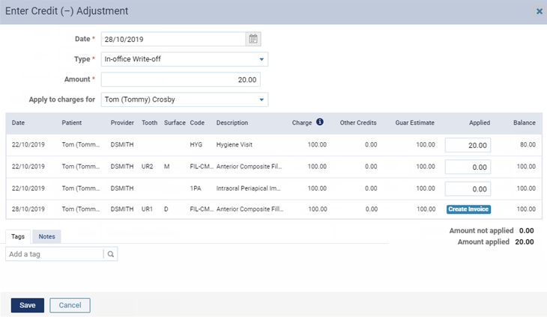Click the Amount field showing 20.00
The height and width of the screenshot is (317, 547).
181,79
